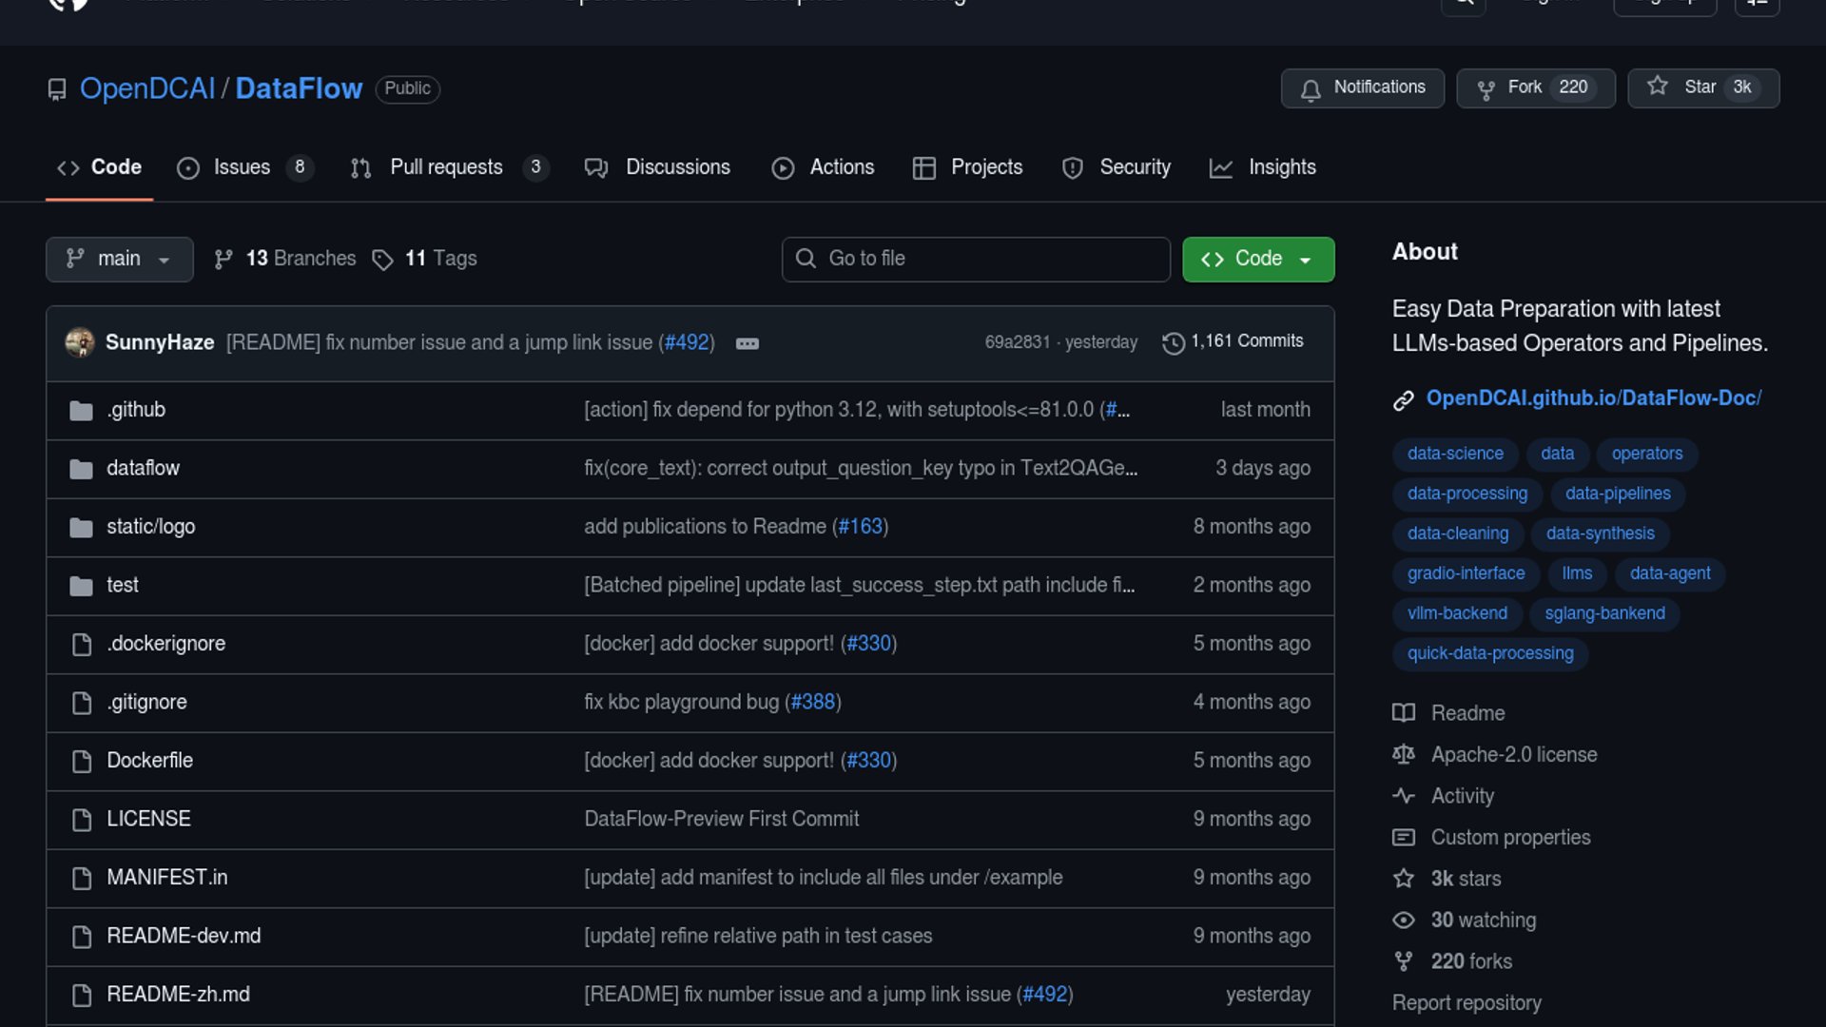
Task: Click the data-science topic tag
Action: pyautogui.click(x=1455, y=454)
